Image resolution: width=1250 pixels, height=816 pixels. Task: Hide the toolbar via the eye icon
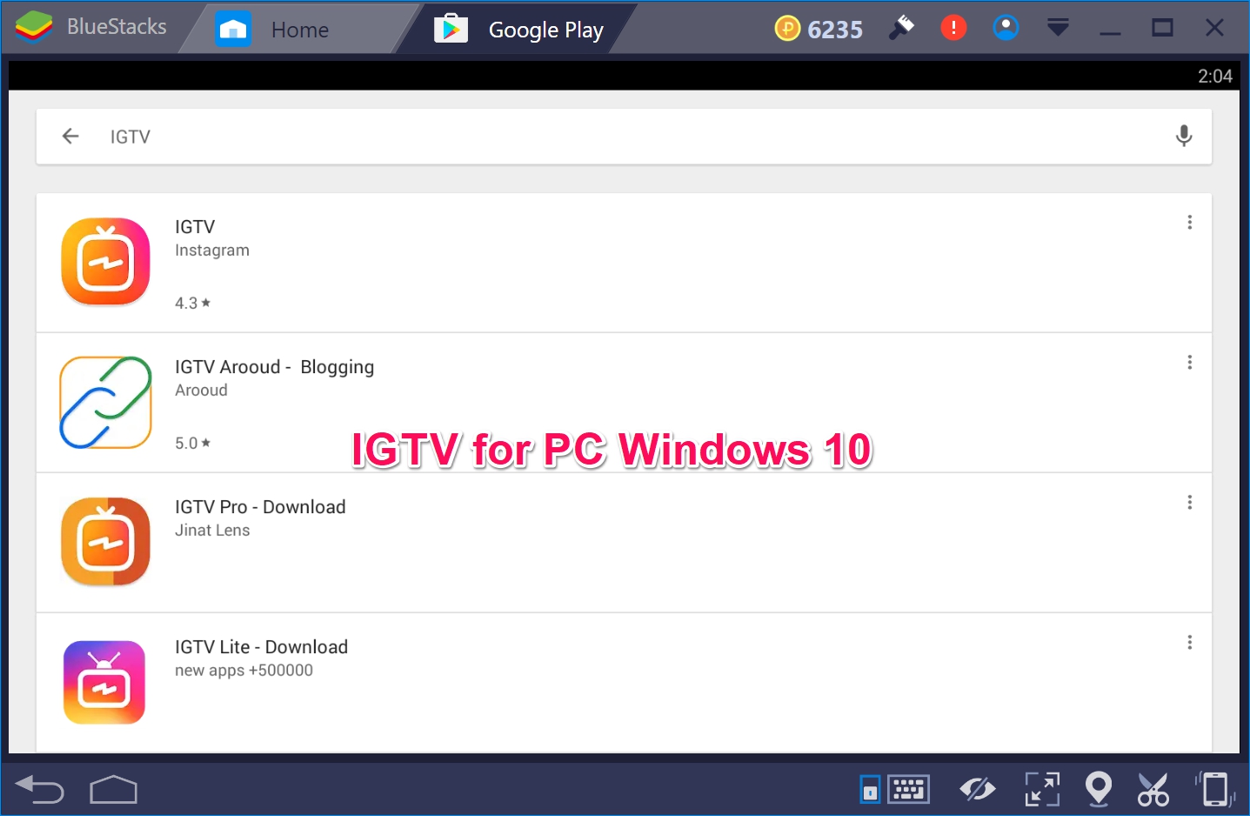click(x=978, y=789)
